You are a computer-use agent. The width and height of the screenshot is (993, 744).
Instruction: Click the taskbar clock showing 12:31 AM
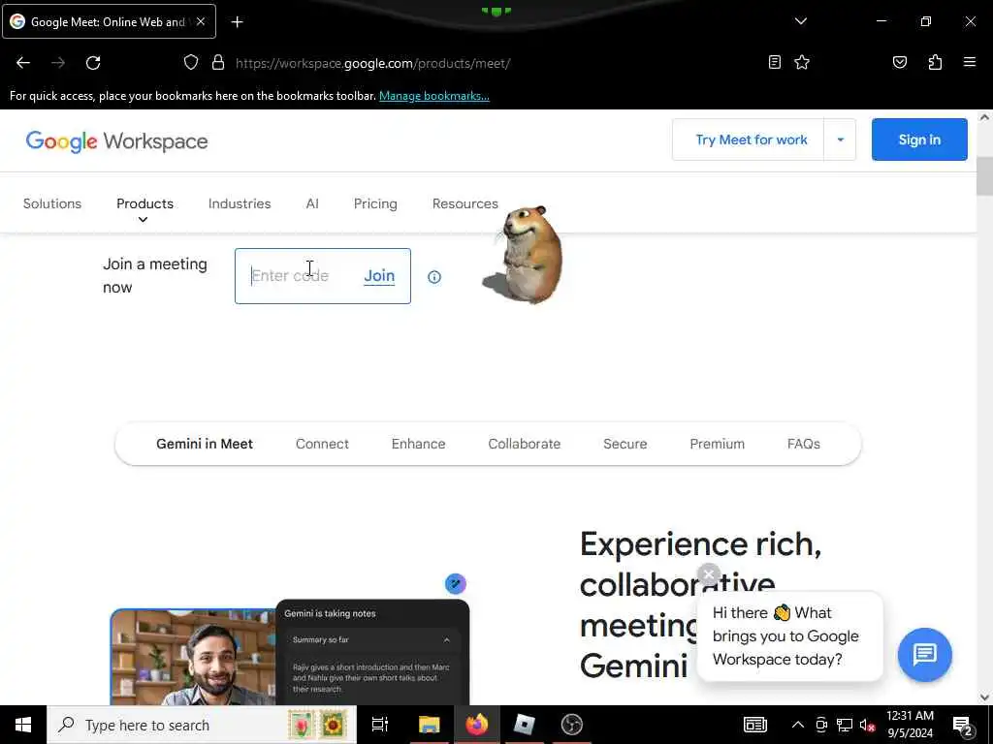[910, 725]
